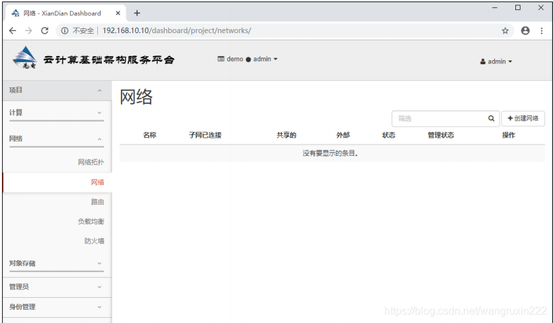The width and height of the screenshot is (553, 323).
Task: Collapse the 项目 sidebar section
Action: point(56,91)
